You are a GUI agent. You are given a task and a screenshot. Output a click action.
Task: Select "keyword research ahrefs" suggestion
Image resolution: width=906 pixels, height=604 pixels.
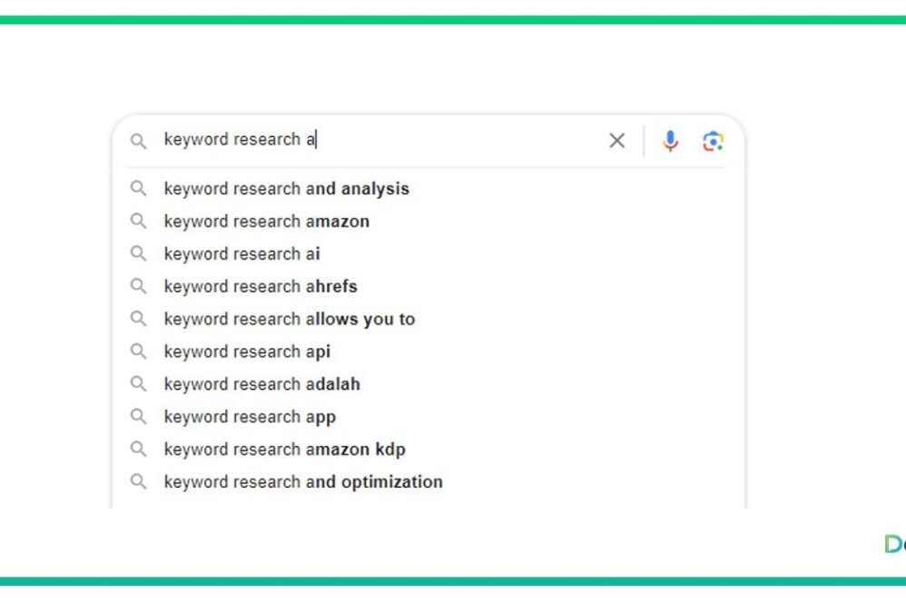pyautogui.click(x=261, y=287)
